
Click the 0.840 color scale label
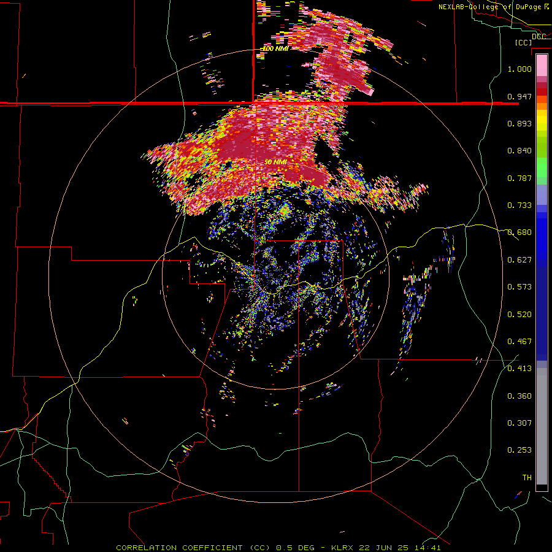click(x=519, y=151)
